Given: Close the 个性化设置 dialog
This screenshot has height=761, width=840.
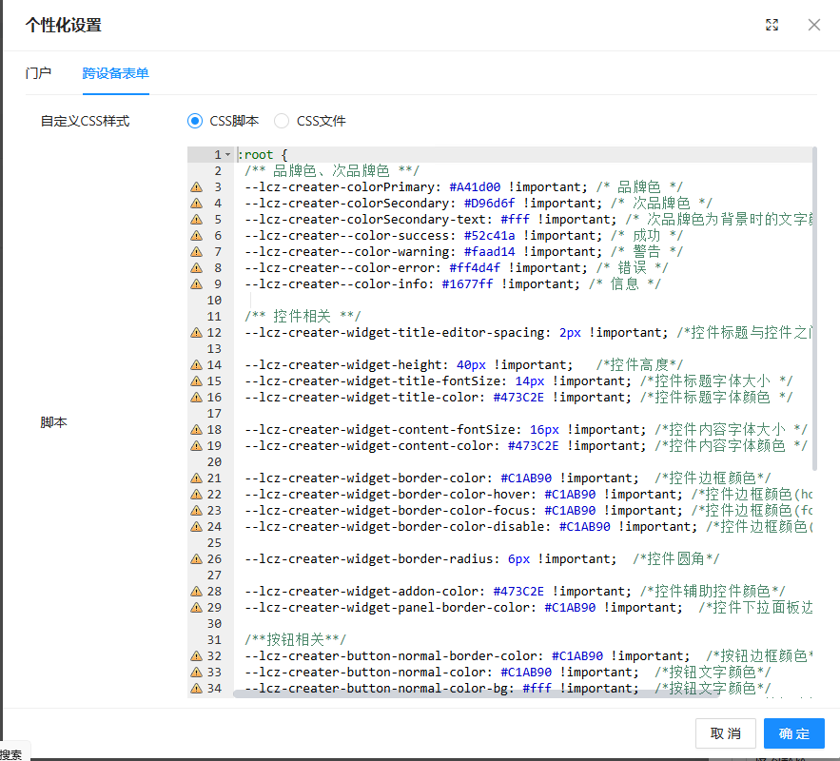Looking at the screenshot, I should (814, 25).
